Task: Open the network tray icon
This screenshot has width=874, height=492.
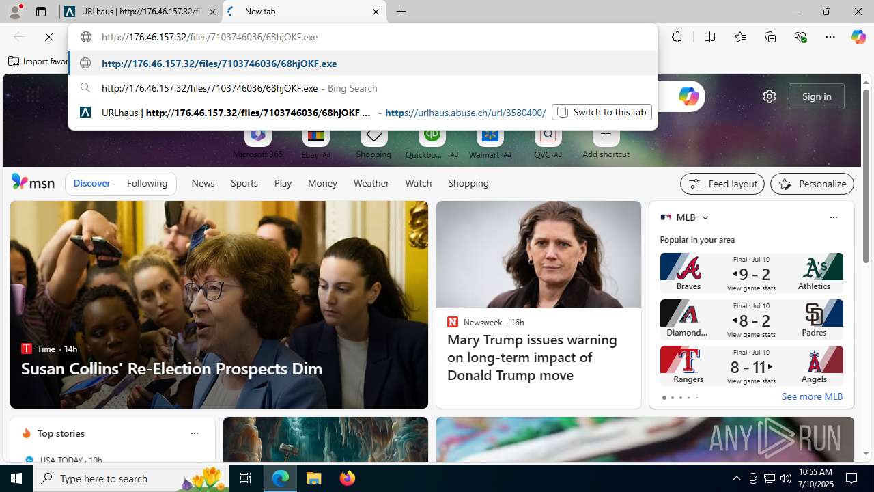Action: click(x=769, y=478)
